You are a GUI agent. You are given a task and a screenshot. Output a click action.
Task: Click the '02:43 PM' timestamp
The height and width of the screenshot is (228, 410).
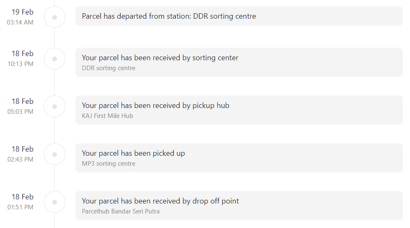20,159
